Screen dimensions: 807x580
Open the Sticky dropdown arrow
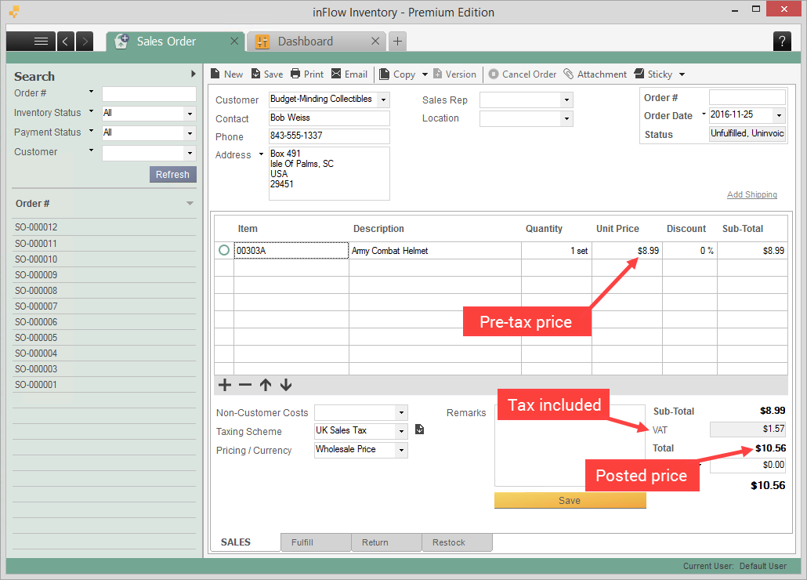(682, 74)
